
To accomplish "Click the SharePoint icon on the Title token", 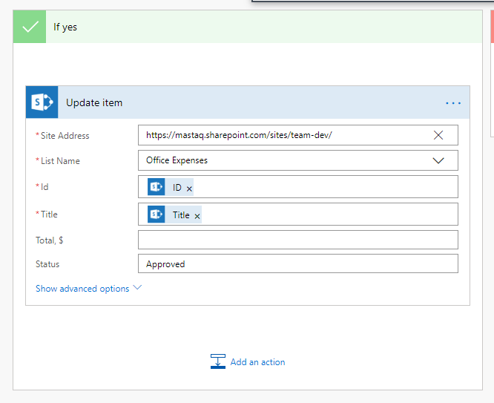I will click(x=156, y=214).
